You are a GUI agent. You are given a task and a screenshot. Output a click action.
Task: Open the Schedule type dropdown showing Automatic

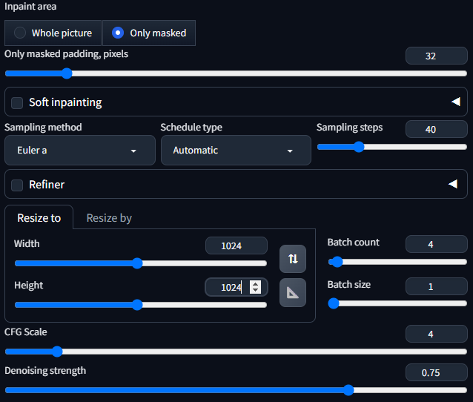click(236, 151)
